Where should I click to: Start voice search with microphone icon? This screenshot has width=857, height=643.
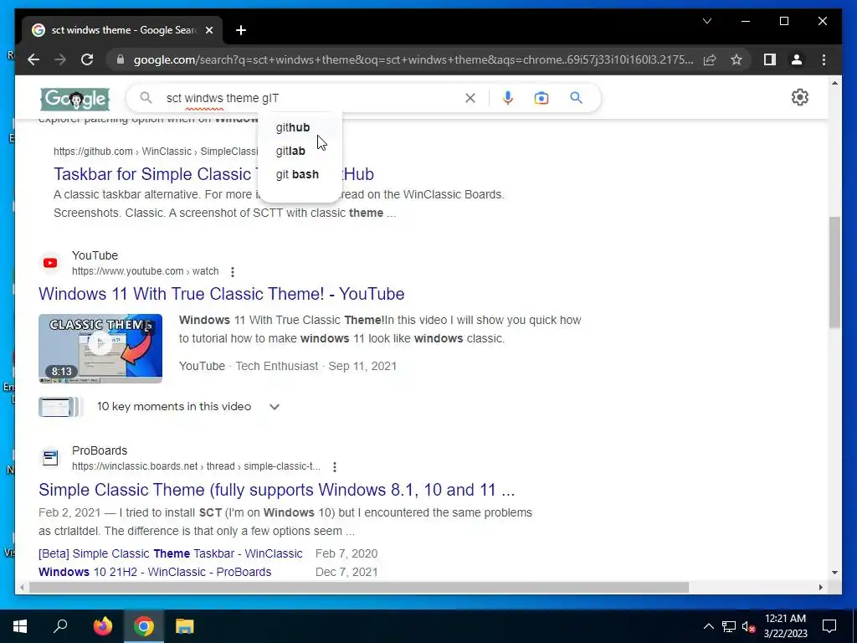coord(508,98)
